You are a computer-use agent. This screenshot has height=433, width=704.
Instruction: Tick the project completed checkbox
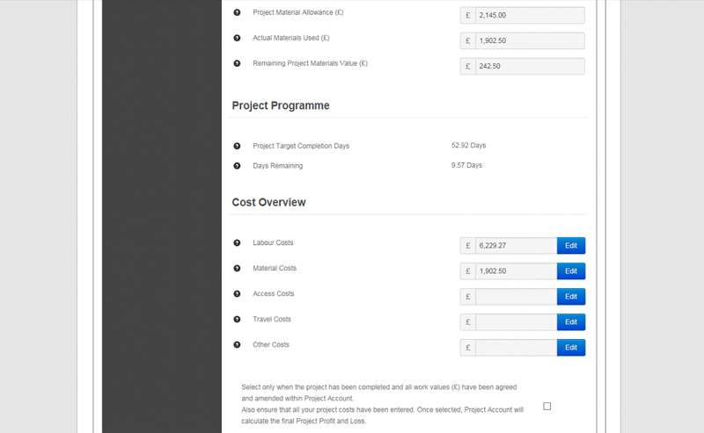(x=546, y=406)
